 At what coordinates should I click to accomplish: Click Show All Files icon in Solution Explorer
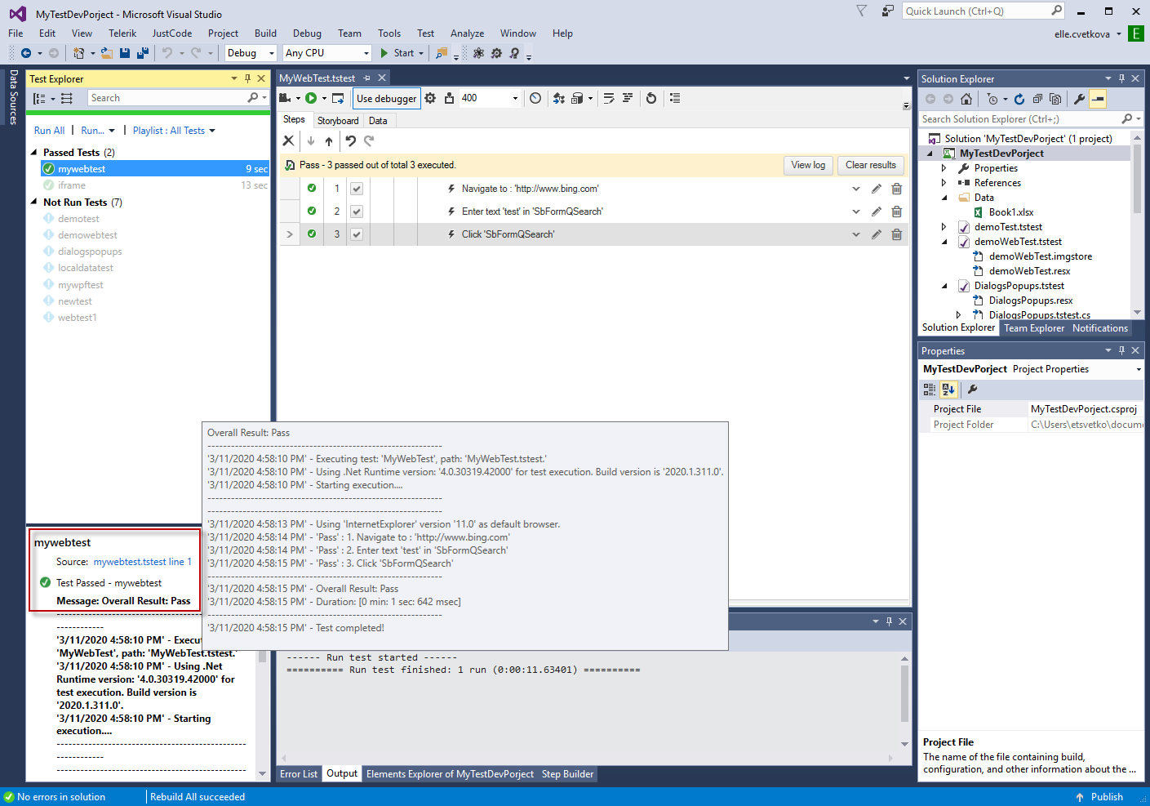tap(1055, 99)
